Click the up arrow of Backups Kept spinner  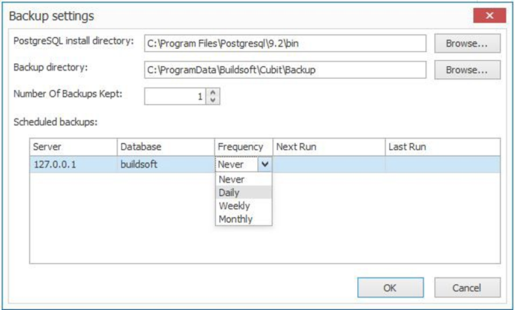213,92
